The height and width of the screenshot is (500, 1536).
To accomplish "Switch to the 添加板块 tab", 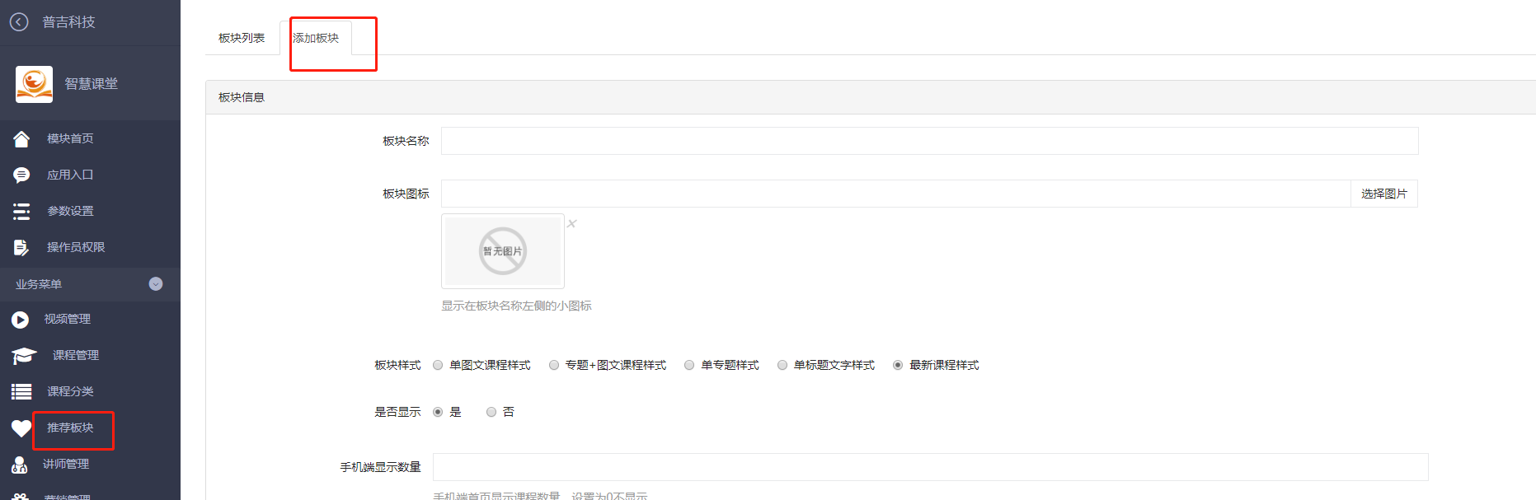I will [316, 38].
